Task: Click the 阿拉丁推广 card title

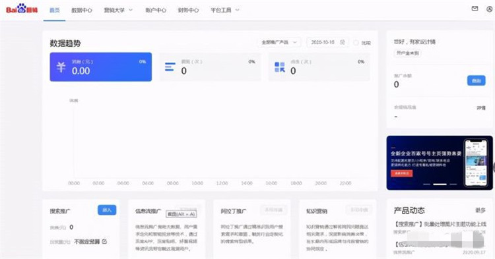Action: pyautogui.click(x=234, y=211)
